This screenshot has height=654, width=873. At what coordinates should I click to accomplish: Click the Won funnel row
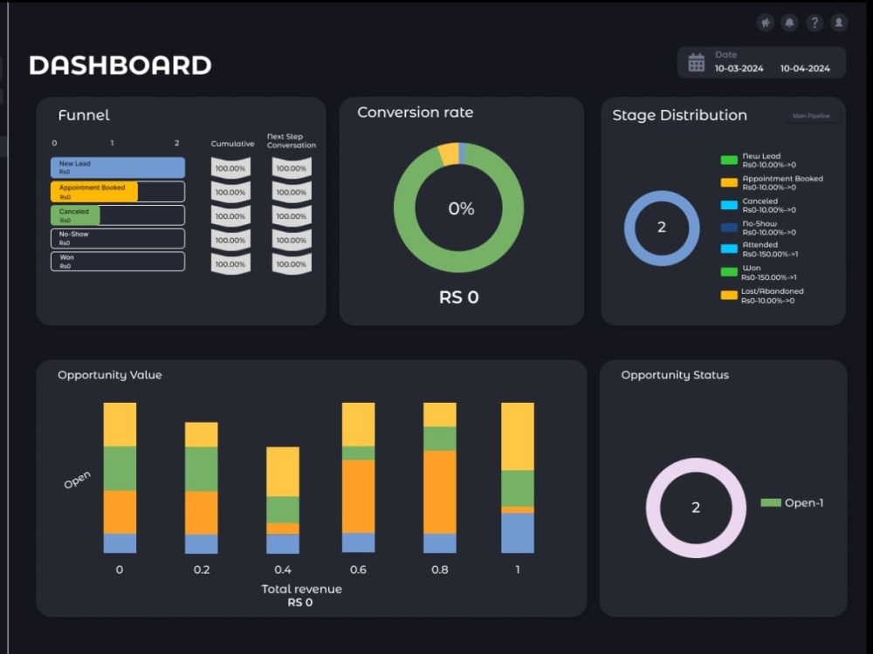click(118, 262)
